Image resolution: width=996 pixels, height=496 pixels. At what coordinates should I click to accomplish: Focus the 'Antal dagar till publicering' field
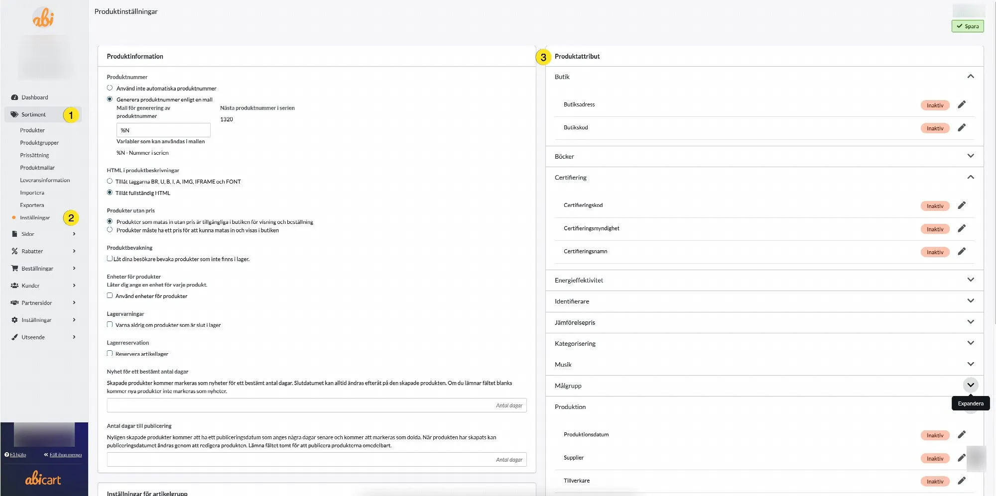[317, 460]
